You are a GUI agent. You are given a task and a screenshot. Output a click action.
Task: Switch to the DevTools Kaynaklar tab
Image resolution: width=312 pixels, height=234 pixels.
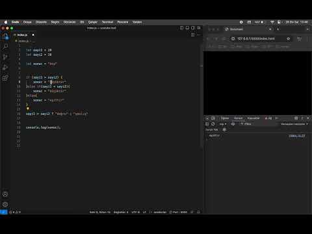click(x=253, y=118)
